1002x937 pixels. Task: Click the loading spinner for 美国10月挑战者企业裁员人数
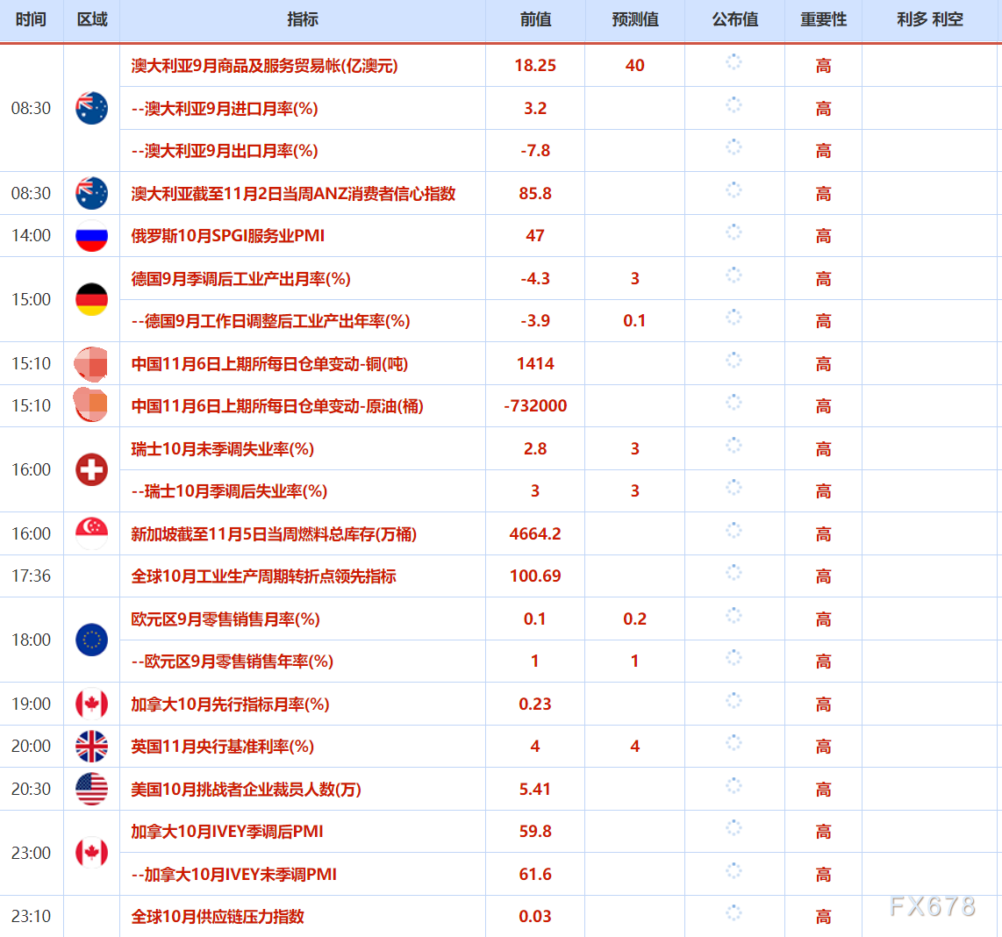pos(734,789)
